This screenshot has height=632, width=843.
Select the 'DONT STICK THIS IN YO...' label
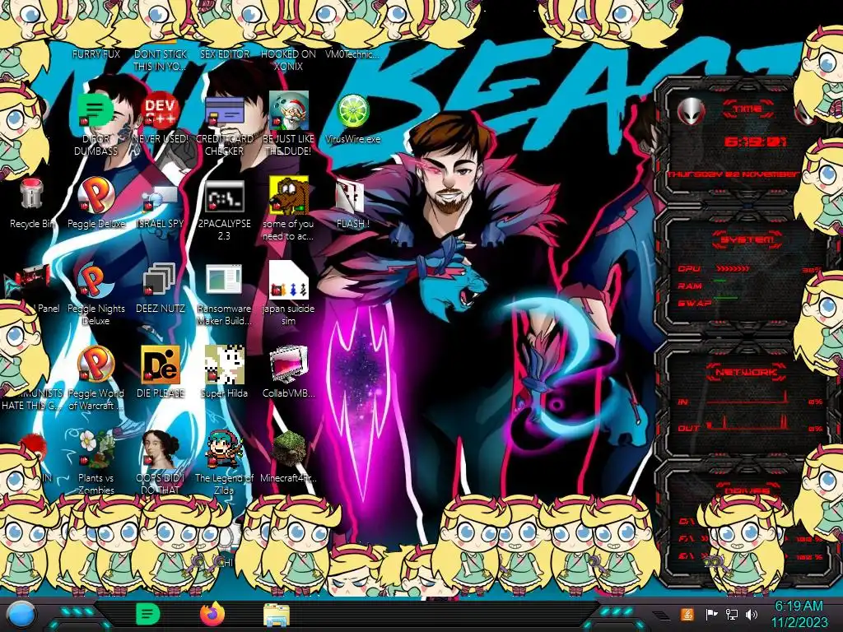pos(161,60)
